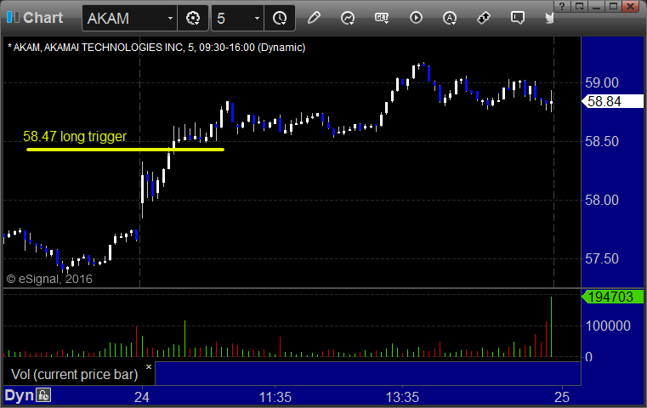Select the 58.47 long trigger yellow line
Image resolution: width=647 pixels, height=408 pixels.
click(126, 150)
